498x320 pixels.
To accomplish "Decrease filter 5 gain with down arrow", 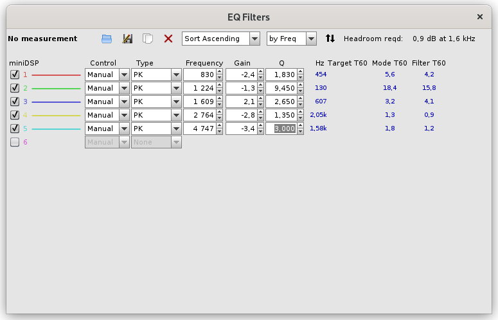I will 261,132.
